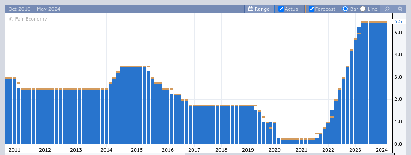Viewport: 411px width, 155px height.
Task: Click the 2020 label on the time axis
Action: click(275, 150)
